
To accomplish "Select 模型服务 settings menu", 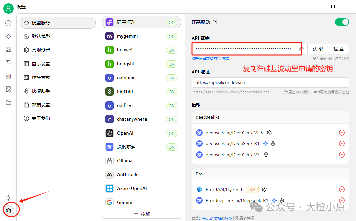I will [58, 23].
